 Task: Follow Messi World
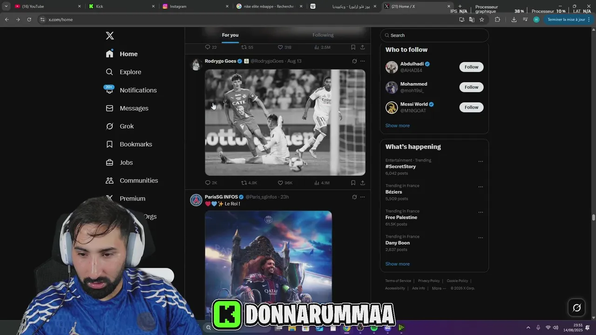pyautogui.click(x=471, y=107)
